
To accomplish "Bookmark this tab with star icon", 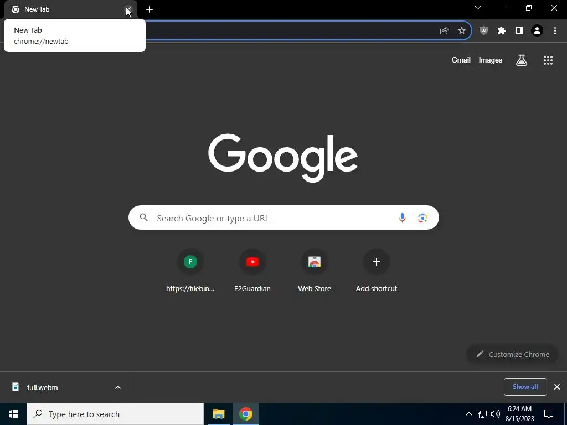I will coord(462,31).
